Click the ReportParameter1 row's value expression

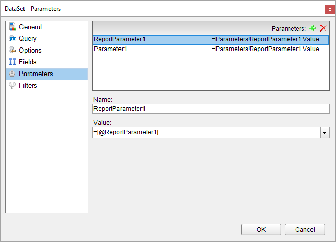[x=266, y=39]
